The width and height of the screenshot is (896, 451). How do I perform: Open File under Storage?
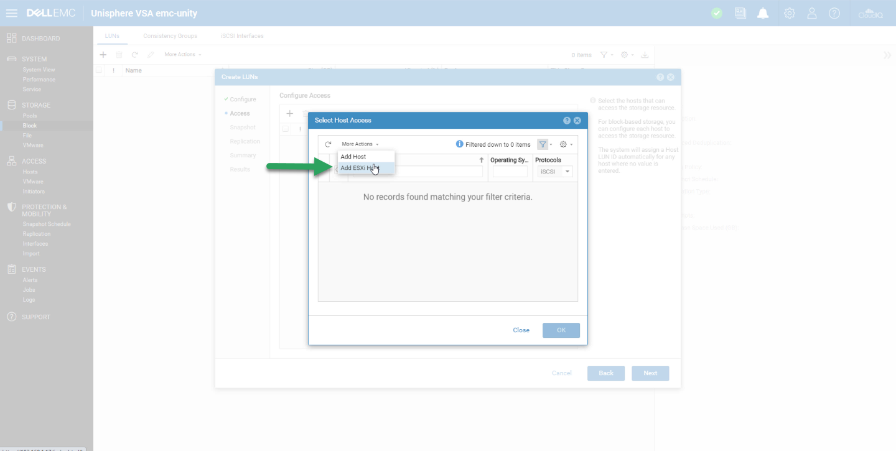pyautogui.click(x=27, y=136)
